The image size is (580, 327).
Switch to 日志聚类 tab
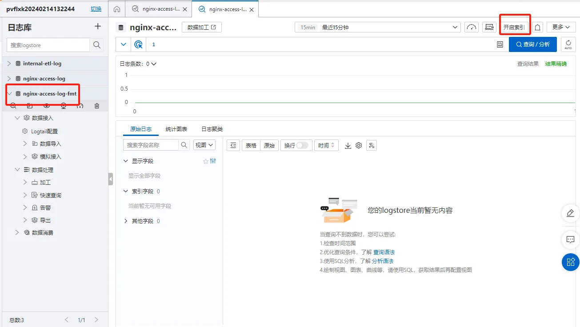tap(212, 129)
